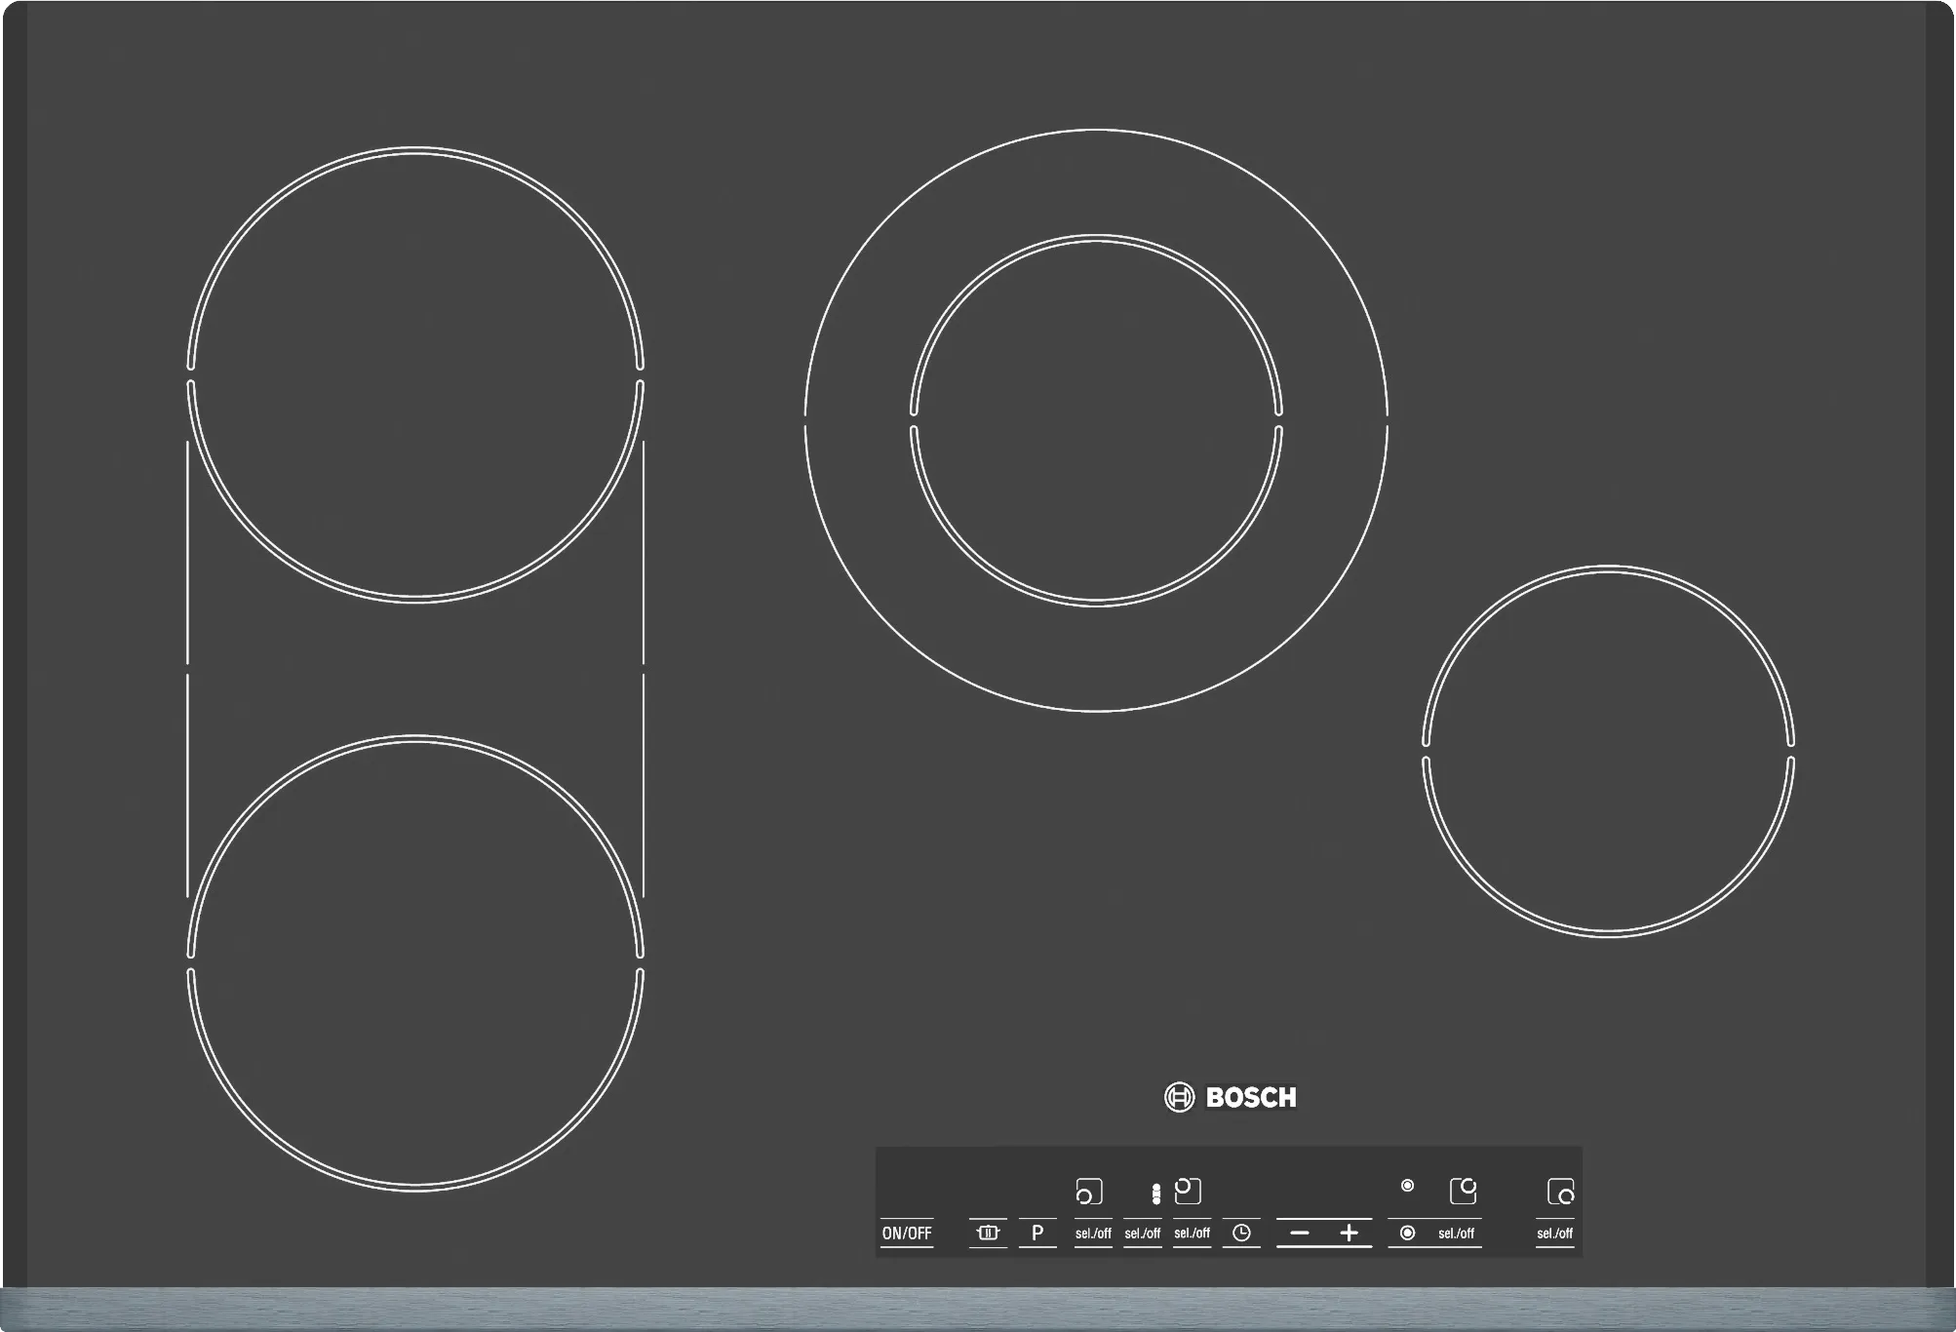Tap the front-left burner position indicator icon
This screenshot has width=1956, height=1332.
click(x=1088, y=1192)
